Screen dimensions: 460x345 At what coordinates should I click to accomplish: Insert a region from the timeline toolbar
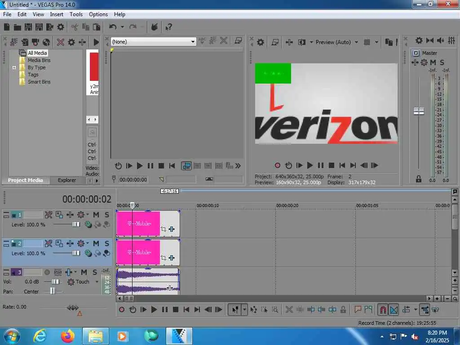tap(368, 309)
